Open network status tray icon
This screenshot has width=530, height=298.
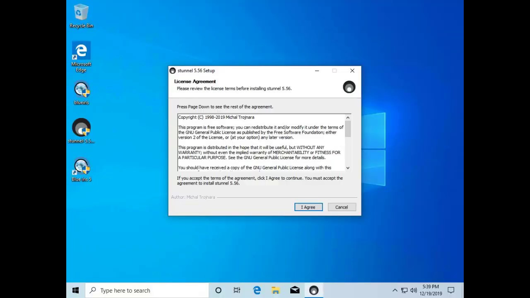click(x=404, y=291)
